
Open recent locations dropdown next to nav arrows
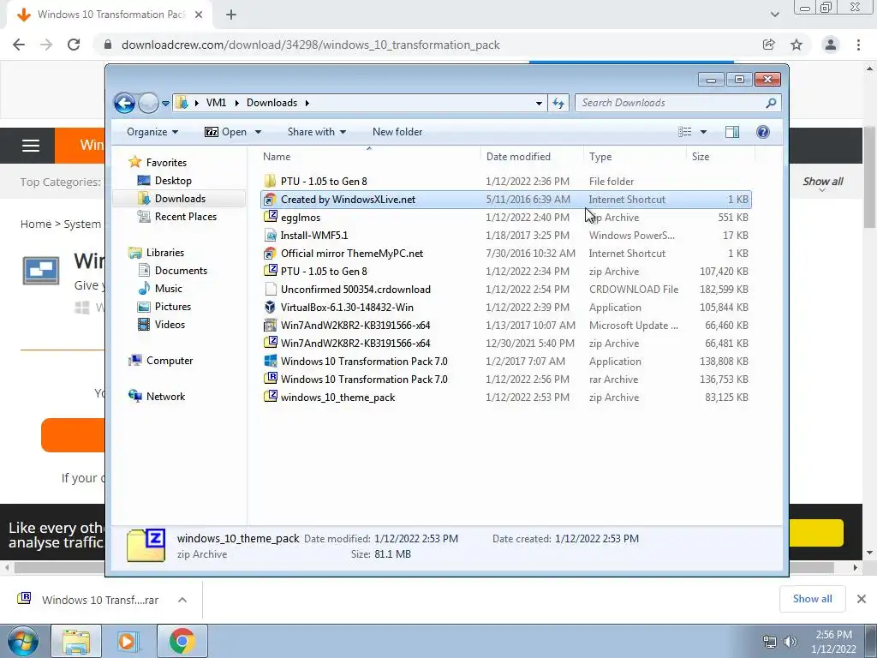click(165, 104)
